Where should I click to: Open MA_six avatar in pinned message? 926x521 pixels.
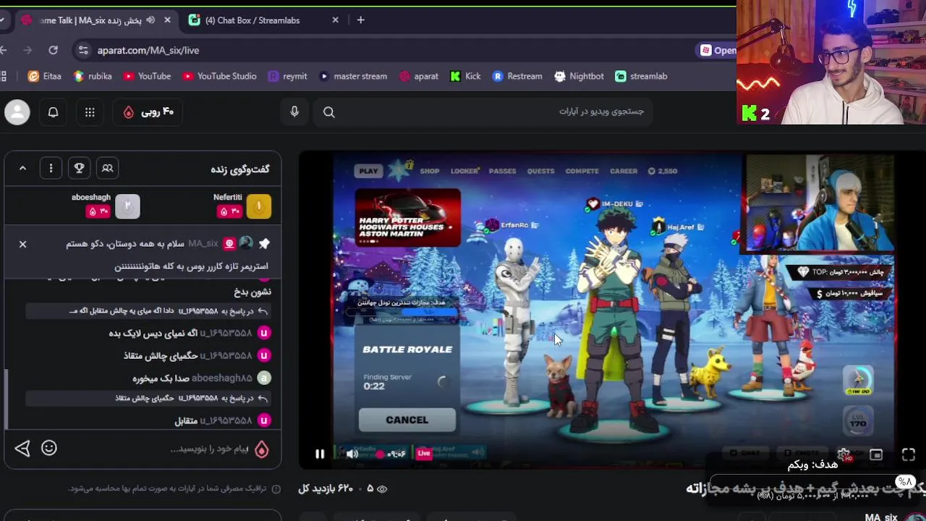click(246, 244)
